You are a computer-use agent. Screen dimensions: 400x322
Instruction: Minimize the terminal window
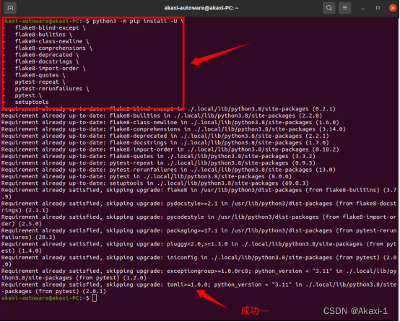pyautogui.click(x=362, y=8)
